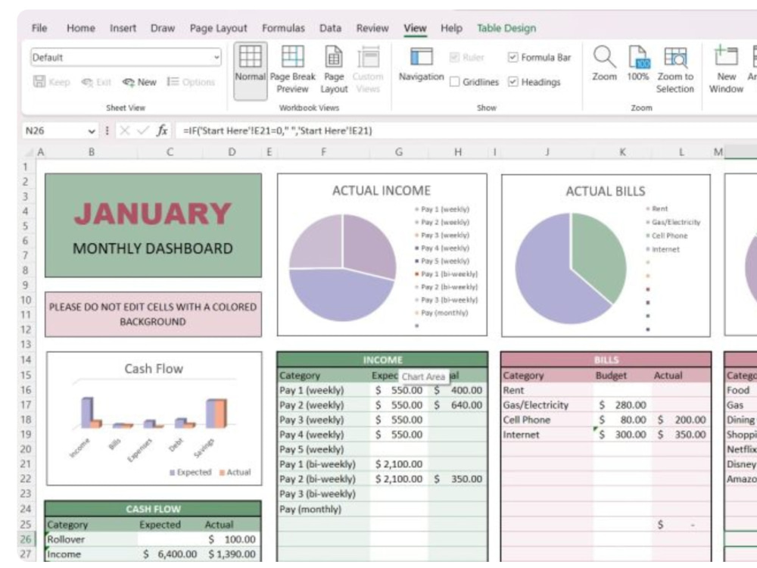Switch to the Insert tab
This screenshot has height=568, width=757.
[123, 28]
